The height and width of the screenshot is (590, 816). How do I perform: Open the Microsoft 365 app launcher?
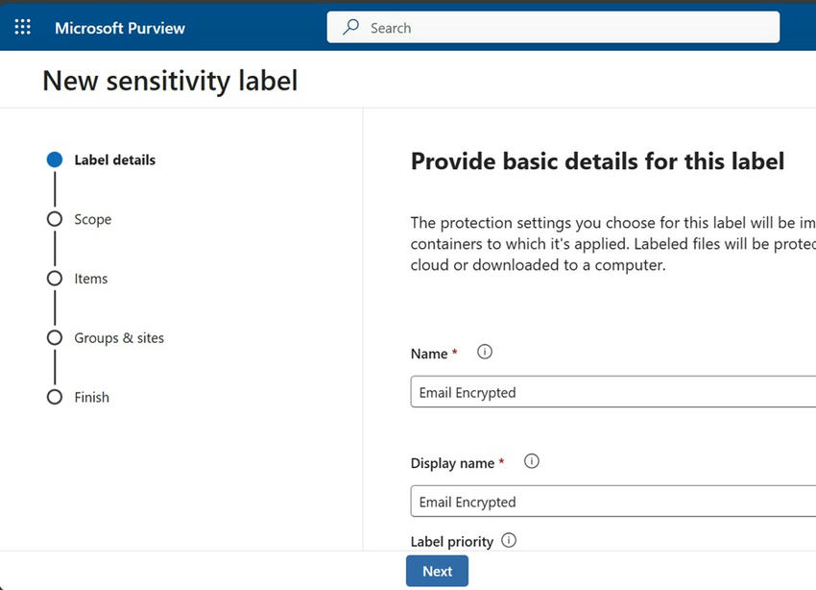coord(22,26)
